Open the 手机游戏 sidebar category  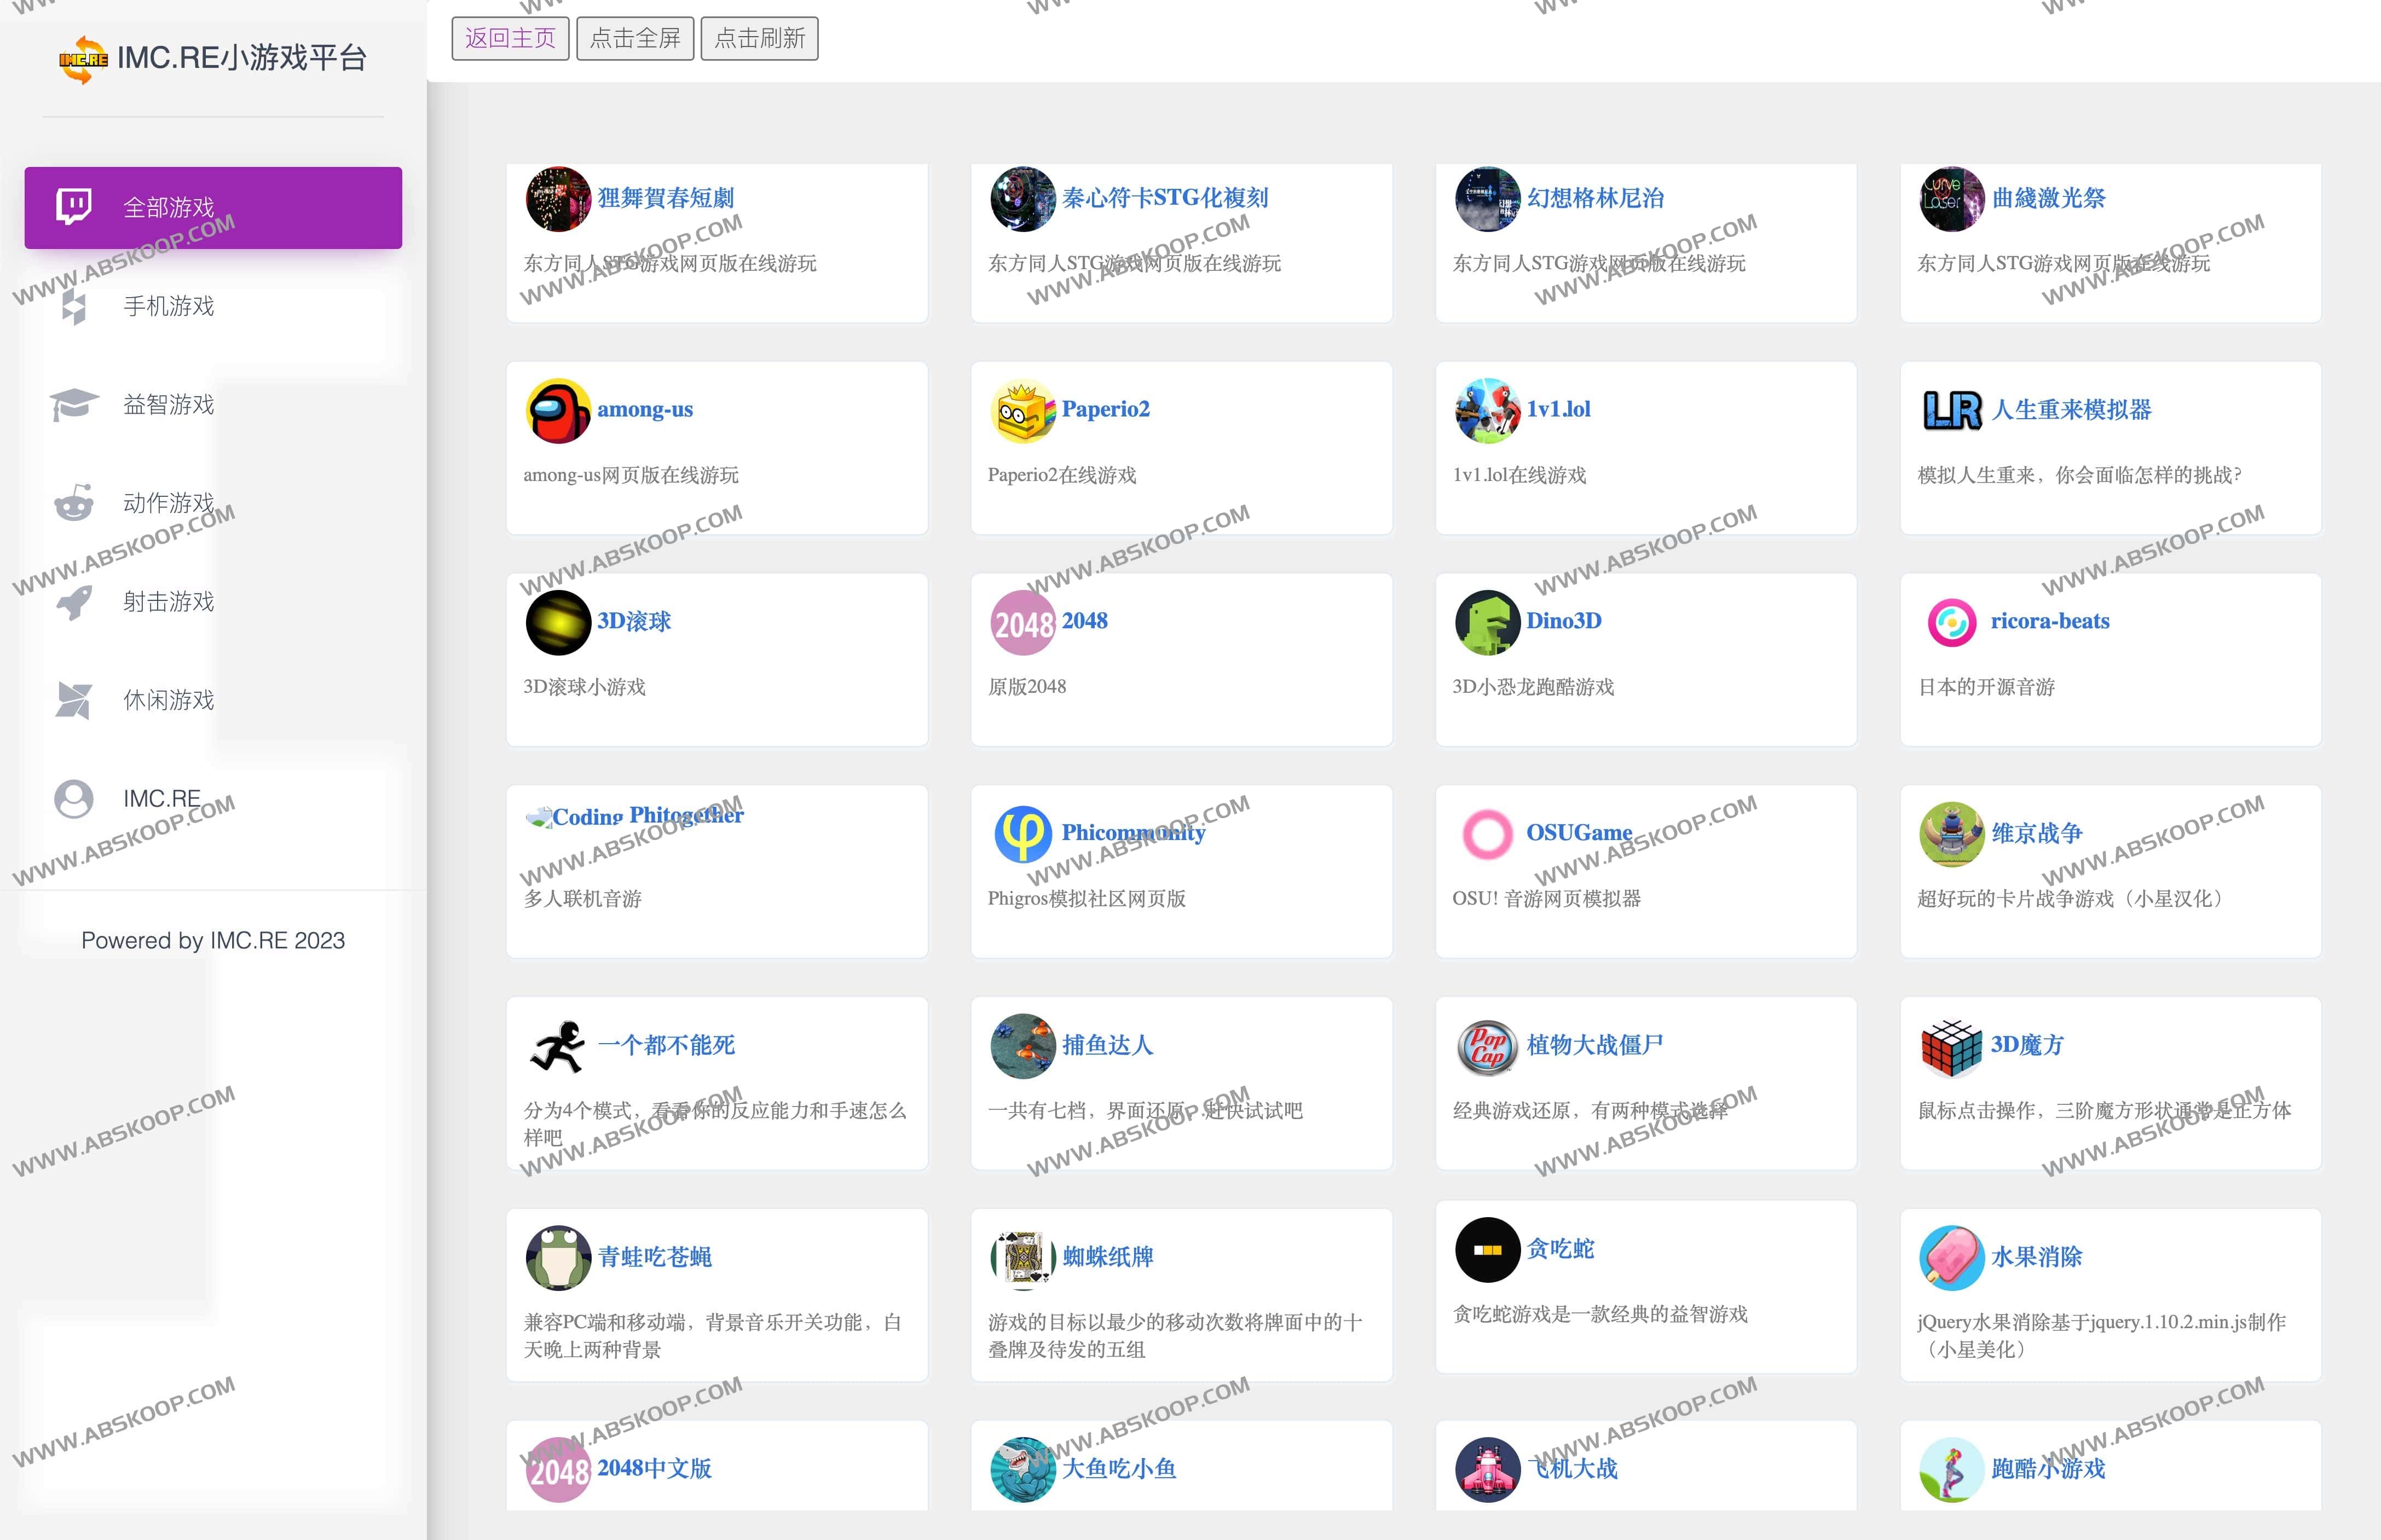coord(168,306)
